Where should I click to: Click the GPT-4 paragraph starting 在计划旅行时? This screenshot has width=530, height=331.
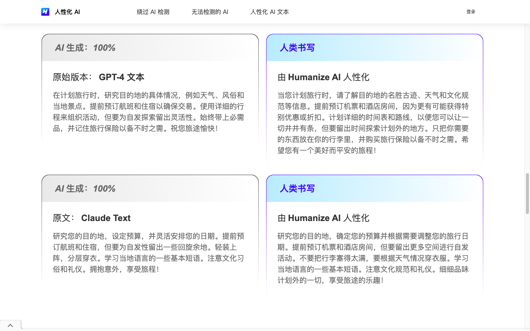point(148,112)
